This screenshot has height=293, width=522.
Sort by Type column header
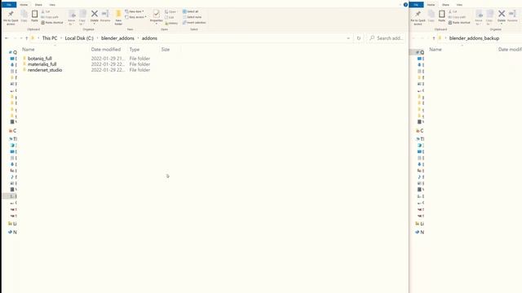point(135,49)
